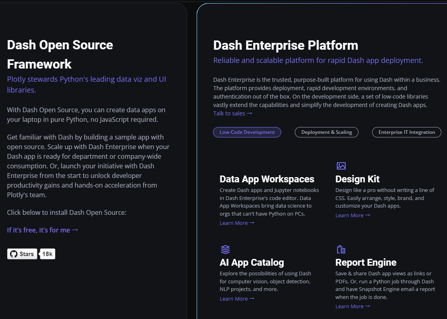This screenshot has height=319, width=447.
Task: Click the Report Engine heading
Action: coord(366,262)
